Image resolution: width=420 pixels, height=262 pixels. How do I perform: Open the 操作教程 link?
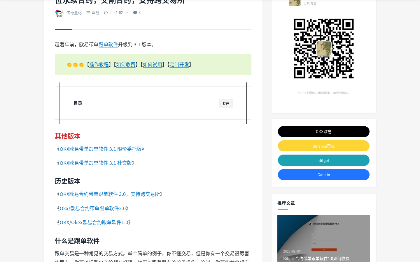[x=99, y=65]
